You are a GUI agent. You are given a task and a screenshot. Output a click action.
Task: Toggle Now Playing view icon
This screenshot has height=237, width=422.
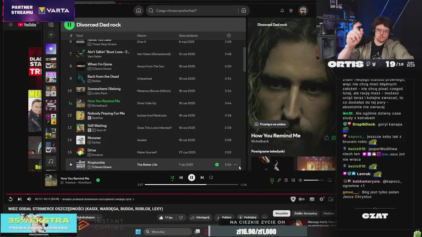coord(272,180)
